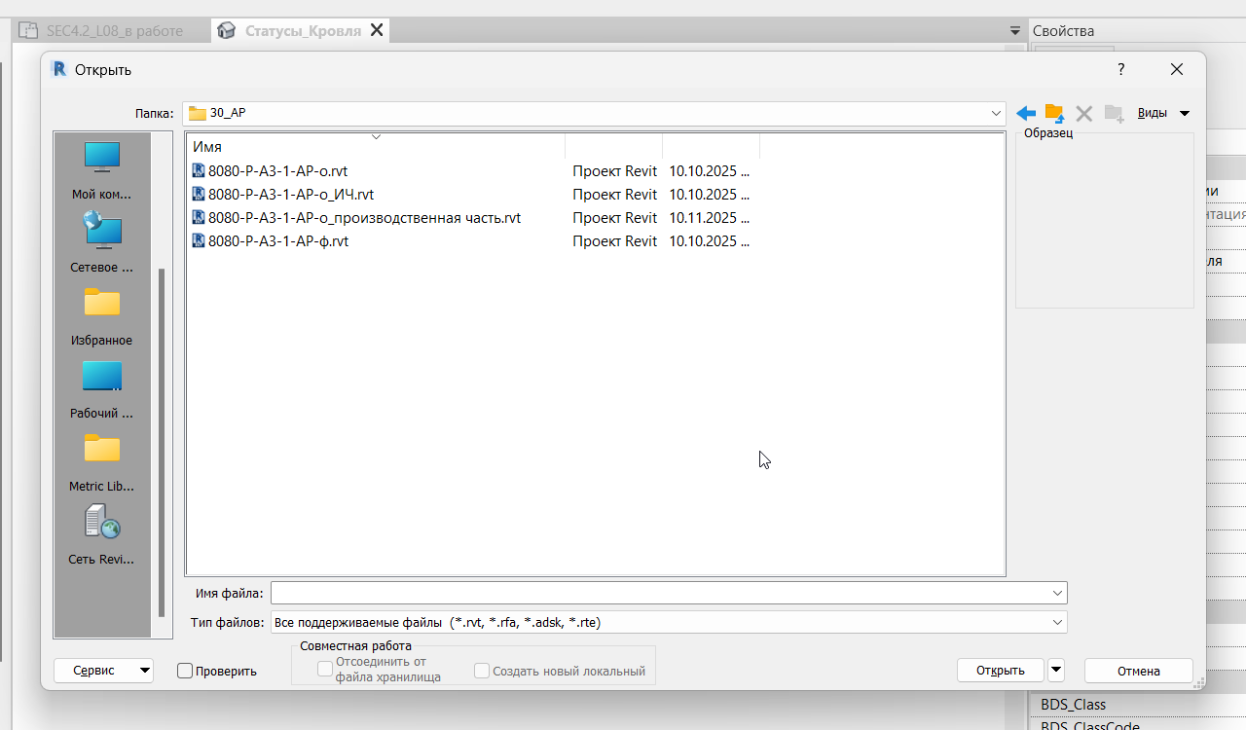Toggle Отсоединить от файла хранилища checkbox
The image size is (1246, 730).
click(x=325, y=670)
